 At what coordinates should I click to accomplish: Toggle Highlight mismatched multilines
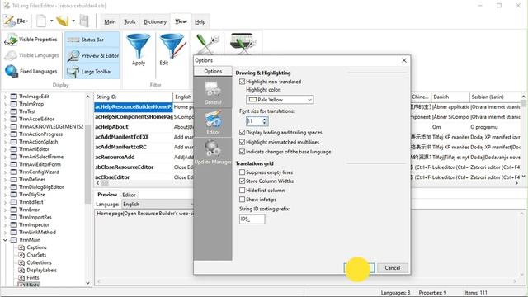[x=242, y=142]
